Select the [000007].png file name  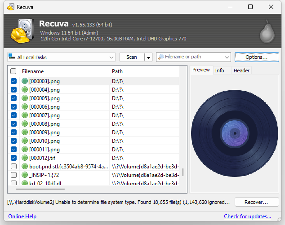point(45,115)
